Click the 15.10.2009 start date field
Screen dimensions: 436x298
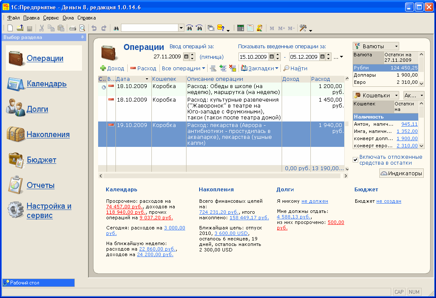[x=253, y=57]
